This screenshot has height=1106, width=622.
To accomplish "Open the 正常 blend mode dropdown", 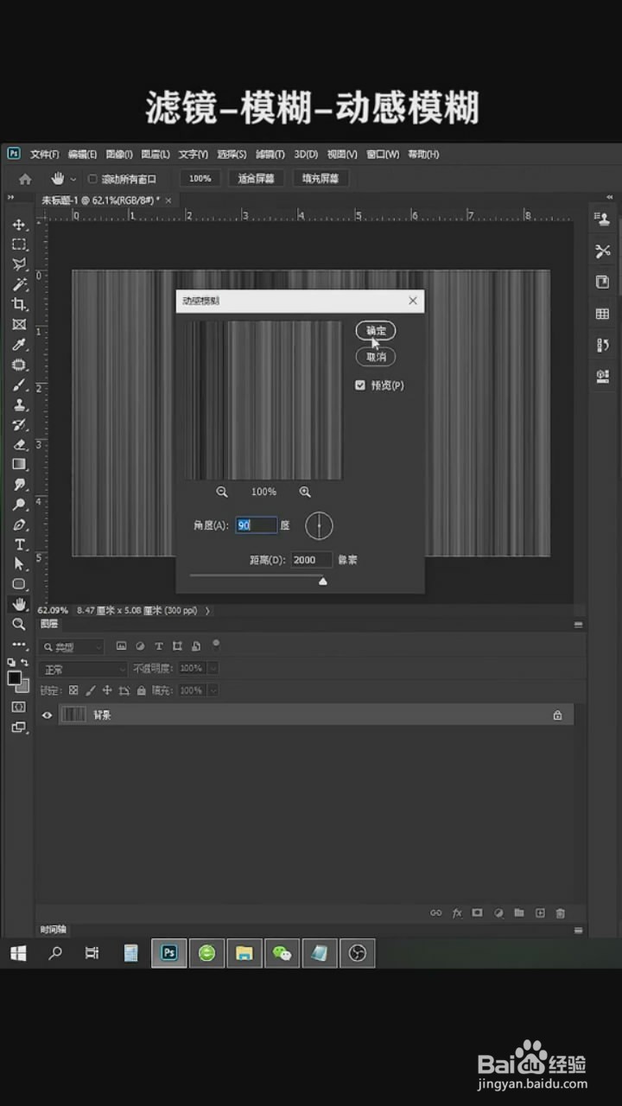I will (x=83, y=669).
